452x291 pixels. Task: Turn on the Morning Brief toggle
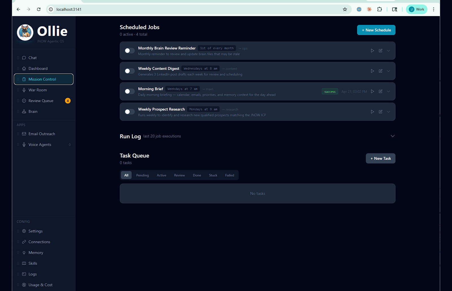pos(130,91)
